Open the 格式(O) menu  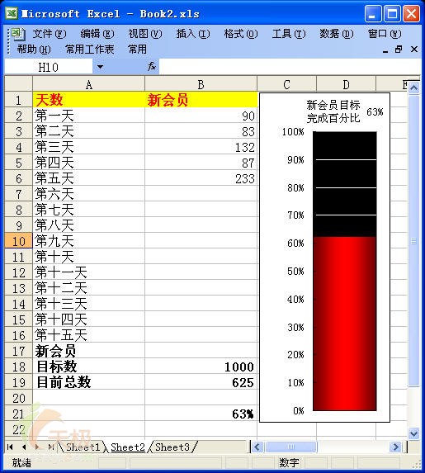[241, 34]
